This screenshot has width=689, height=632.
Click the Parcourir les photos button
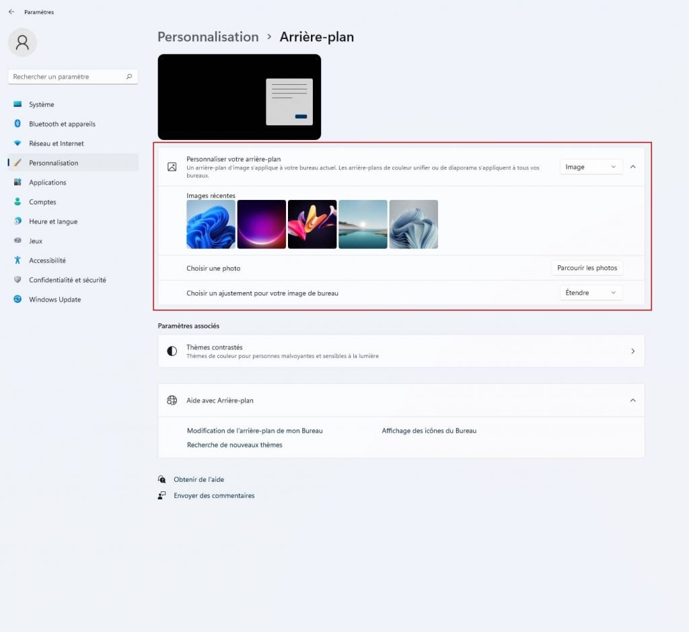pyautogui.click(x=587, y=268)
